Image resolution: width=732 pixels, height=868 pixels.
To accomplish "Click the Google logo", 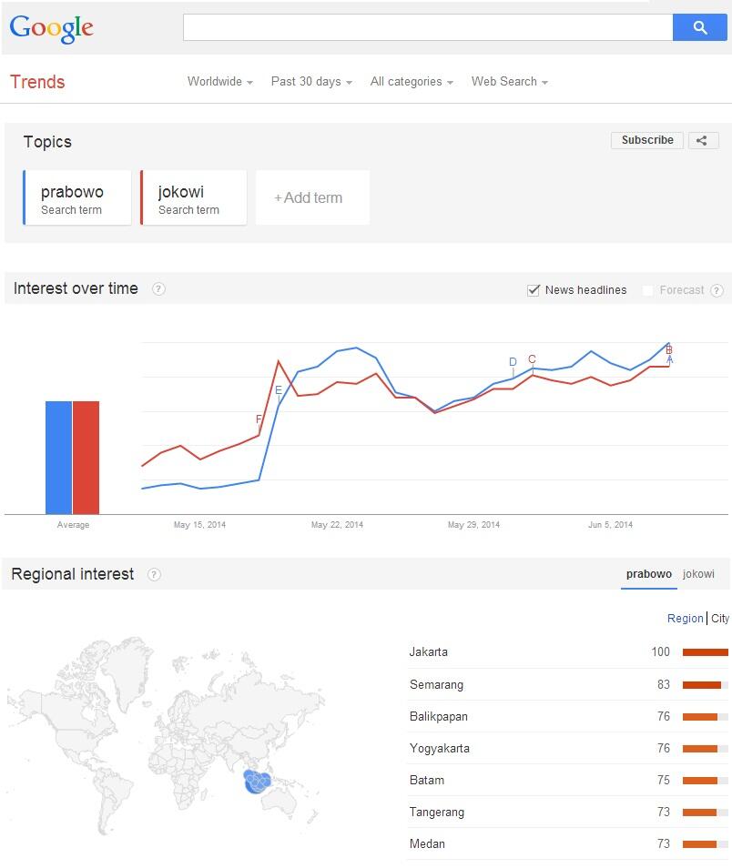I will (x=52, y=27).
